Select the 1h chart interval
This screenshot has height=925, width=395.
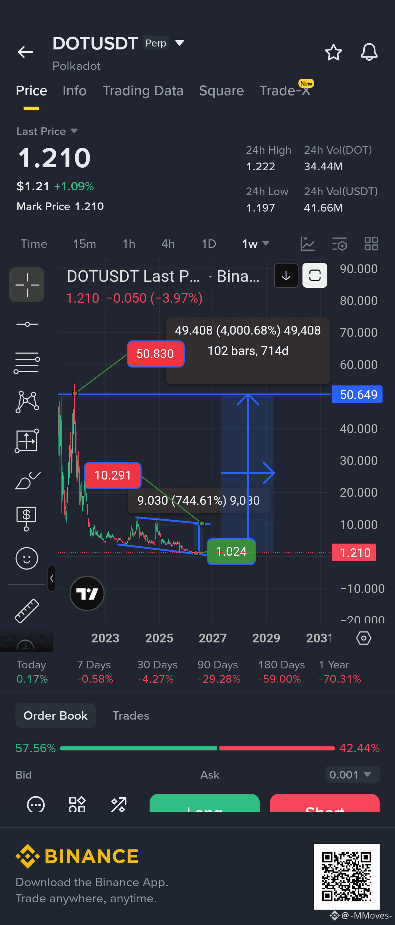[x=129, y=244]
